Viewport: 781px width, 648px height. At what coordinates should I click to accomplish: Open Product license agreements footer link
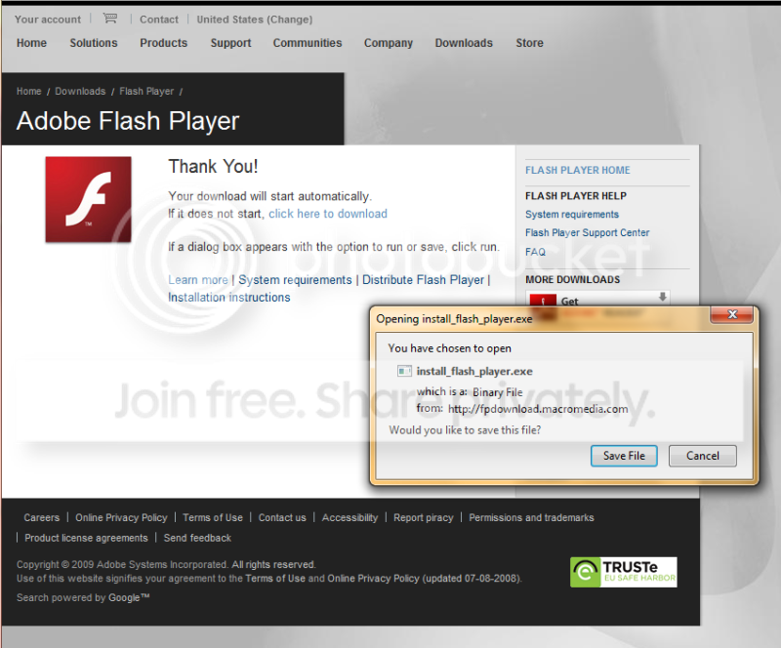pyautogui.click(x=86, y=538)
